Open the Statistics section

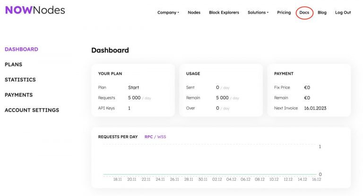tap(20, 80)
